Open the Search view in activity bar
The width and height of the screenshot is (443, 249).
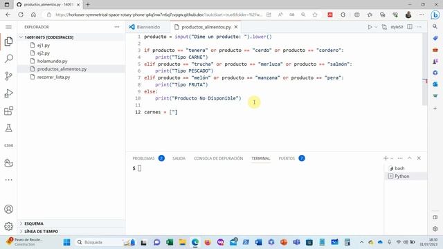(9, 59)
